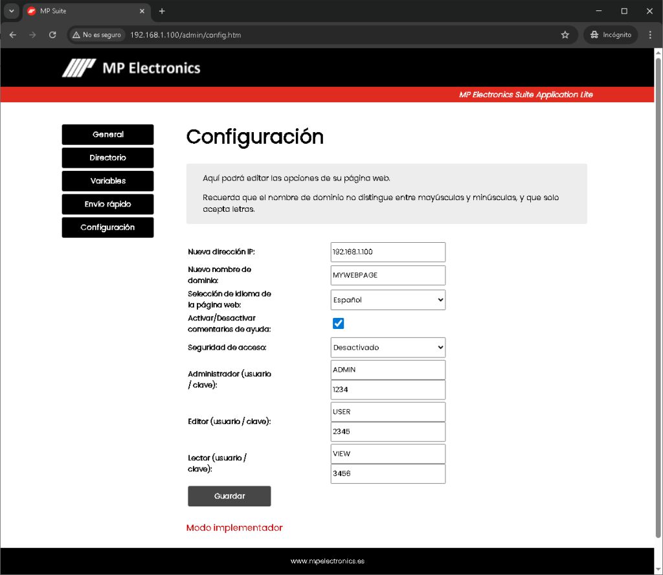Click the Seguridad de acceso label
663x575 pixels.
click(x=227, y=348)
